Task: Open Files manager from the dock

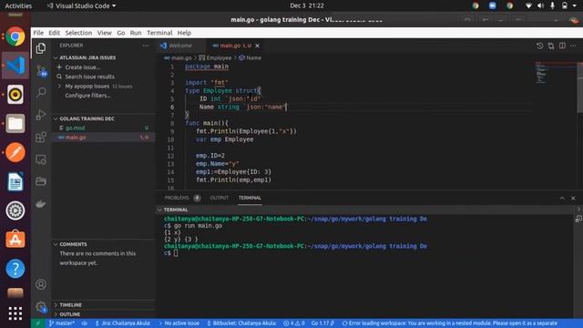Action: [15, 124]
